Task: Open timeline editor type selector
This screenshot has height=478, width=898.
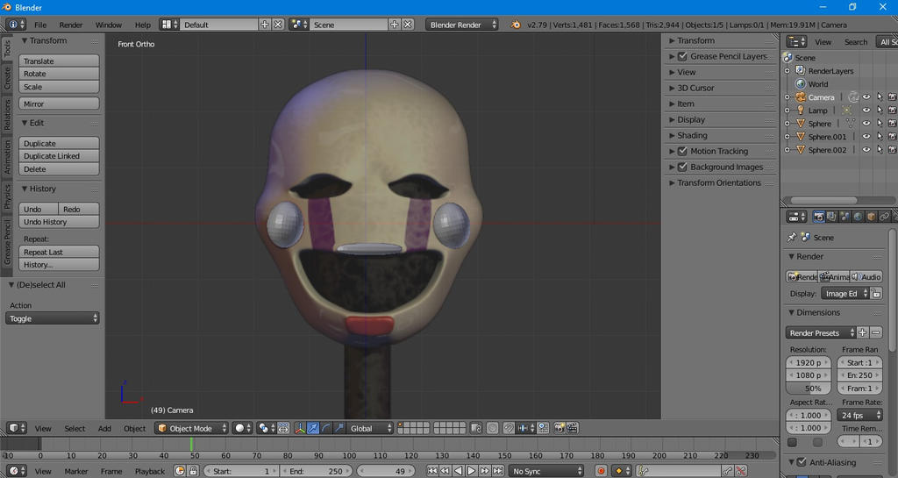Action: coord(16,471)
